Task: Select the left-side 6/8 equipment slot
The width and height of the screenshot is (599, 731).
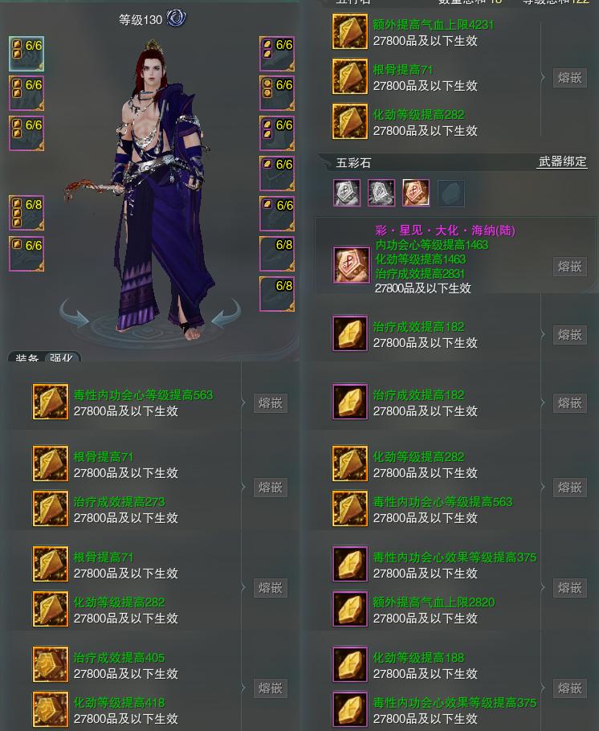Action: pos(26,213)
